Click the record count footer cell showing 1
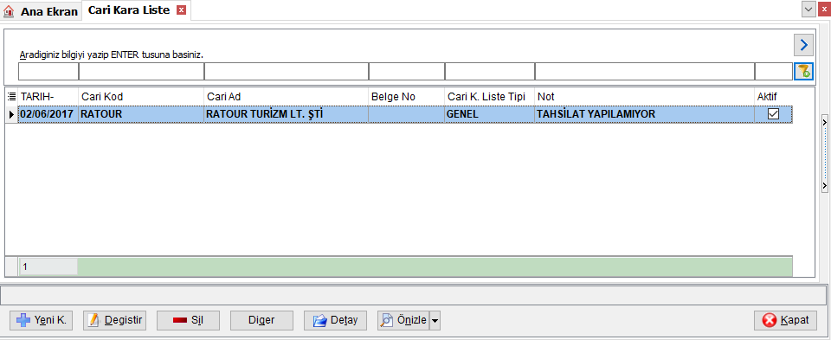 pyautogui.click(x=48, y=267)
